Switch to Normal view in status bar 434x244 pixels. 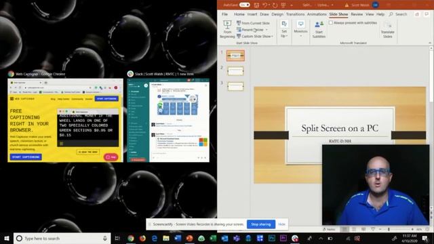[x=344, y=229]
